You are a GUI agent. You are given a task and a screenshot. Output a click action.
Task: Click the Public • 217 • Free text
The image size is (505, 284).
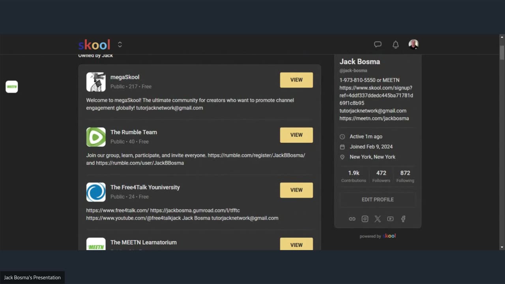[x=131, y=86]
